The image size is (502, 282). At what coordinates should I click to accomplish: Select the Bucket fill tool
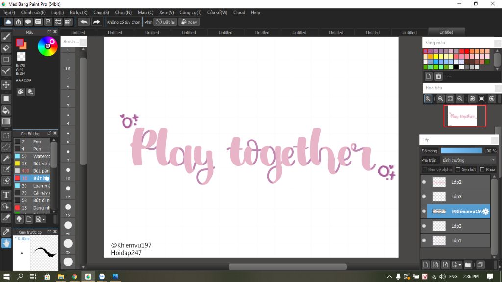click(6, 110)
